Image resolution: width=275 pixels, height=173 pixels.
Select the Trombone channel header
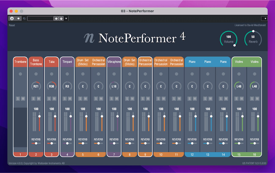pos(20,62)
